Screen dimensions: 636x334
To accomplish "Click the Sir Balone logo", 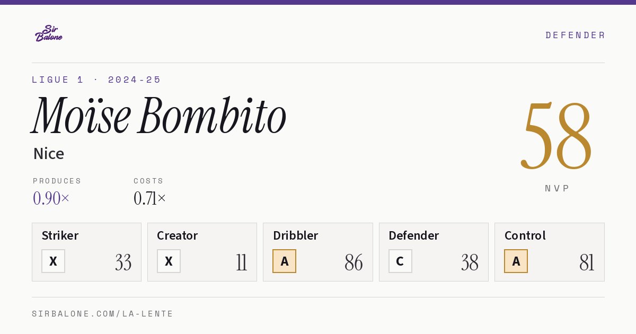I will click(x=49, y=33).
